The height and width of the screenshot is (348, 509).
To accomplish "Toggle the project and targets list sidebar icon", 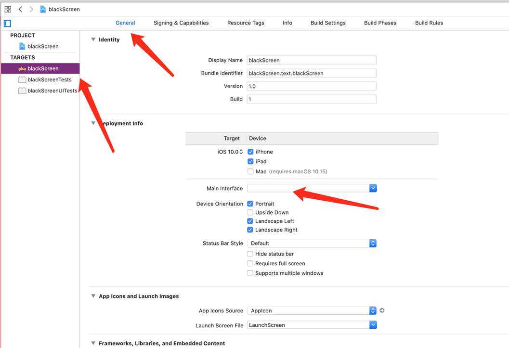I will pyautogui.click(x=8, y=24).
